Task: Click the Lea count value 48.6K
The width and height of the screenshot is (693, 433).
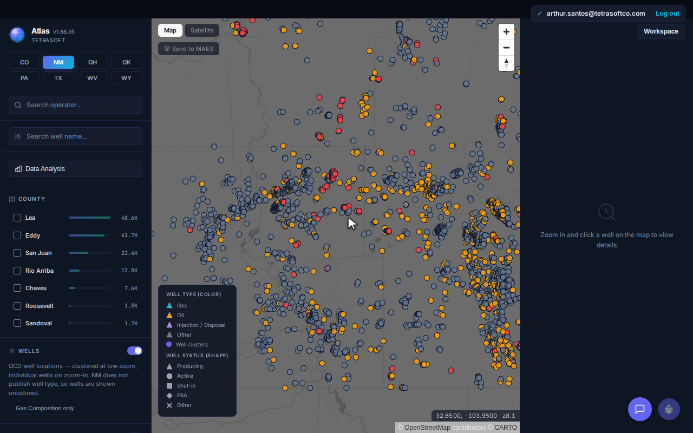Action: pos(129,218)
